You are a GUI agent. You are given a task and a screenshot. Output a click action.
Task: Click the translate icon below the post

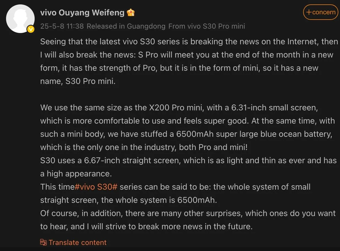tap(43, 242)
